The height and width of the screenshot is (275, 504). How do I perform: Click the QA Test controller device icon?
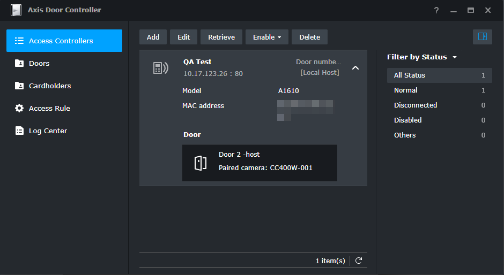coord(160,68)
